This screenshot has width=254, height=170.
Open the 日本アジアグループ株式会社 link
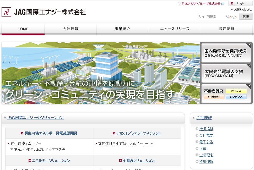coord(201,4)
